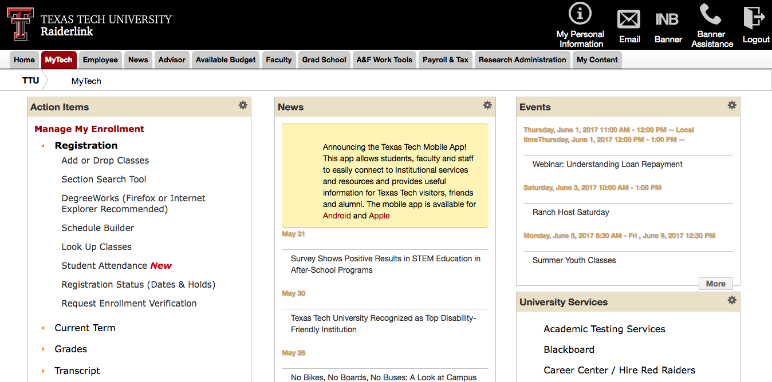Open Summer Youth Classes event
This screenshot has height=382, width=772.
click(574, 260)
